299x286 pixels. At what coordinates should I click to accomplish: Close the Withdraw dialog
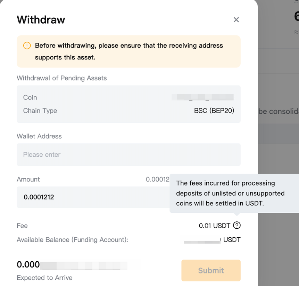click(236, 20)
